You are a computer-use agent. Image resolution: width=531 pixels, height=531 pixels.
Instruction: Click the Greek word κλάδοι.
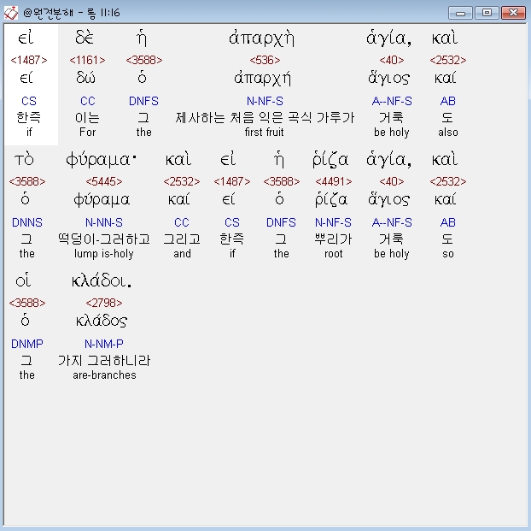(x=102, y=281)
